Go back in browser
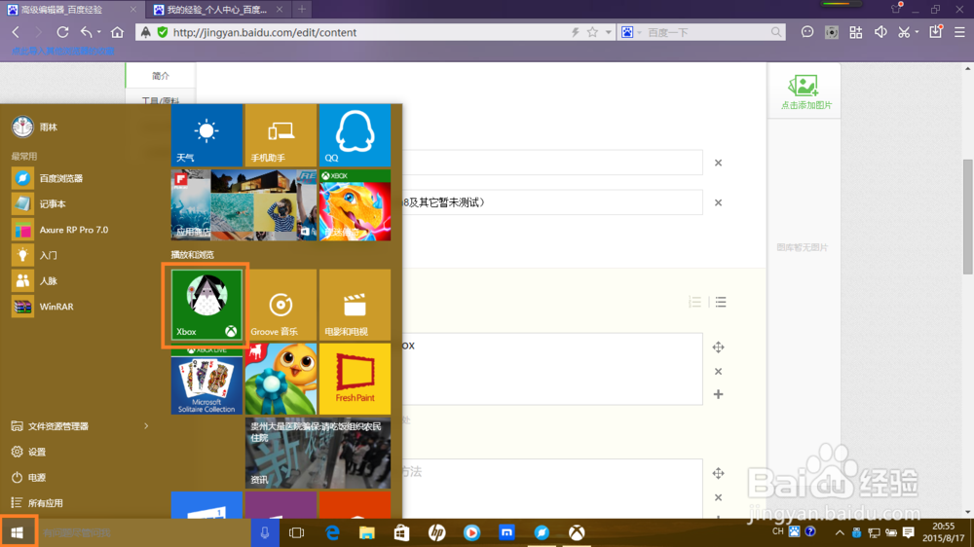 pos(17,32)
